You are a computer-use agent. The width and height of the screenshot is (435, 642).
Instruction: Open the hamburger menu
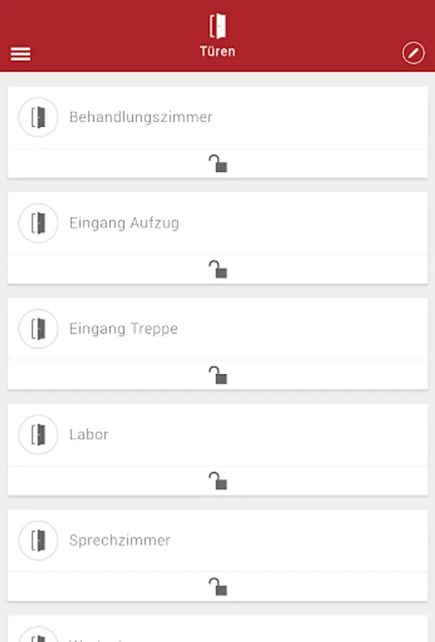[21, 54]
